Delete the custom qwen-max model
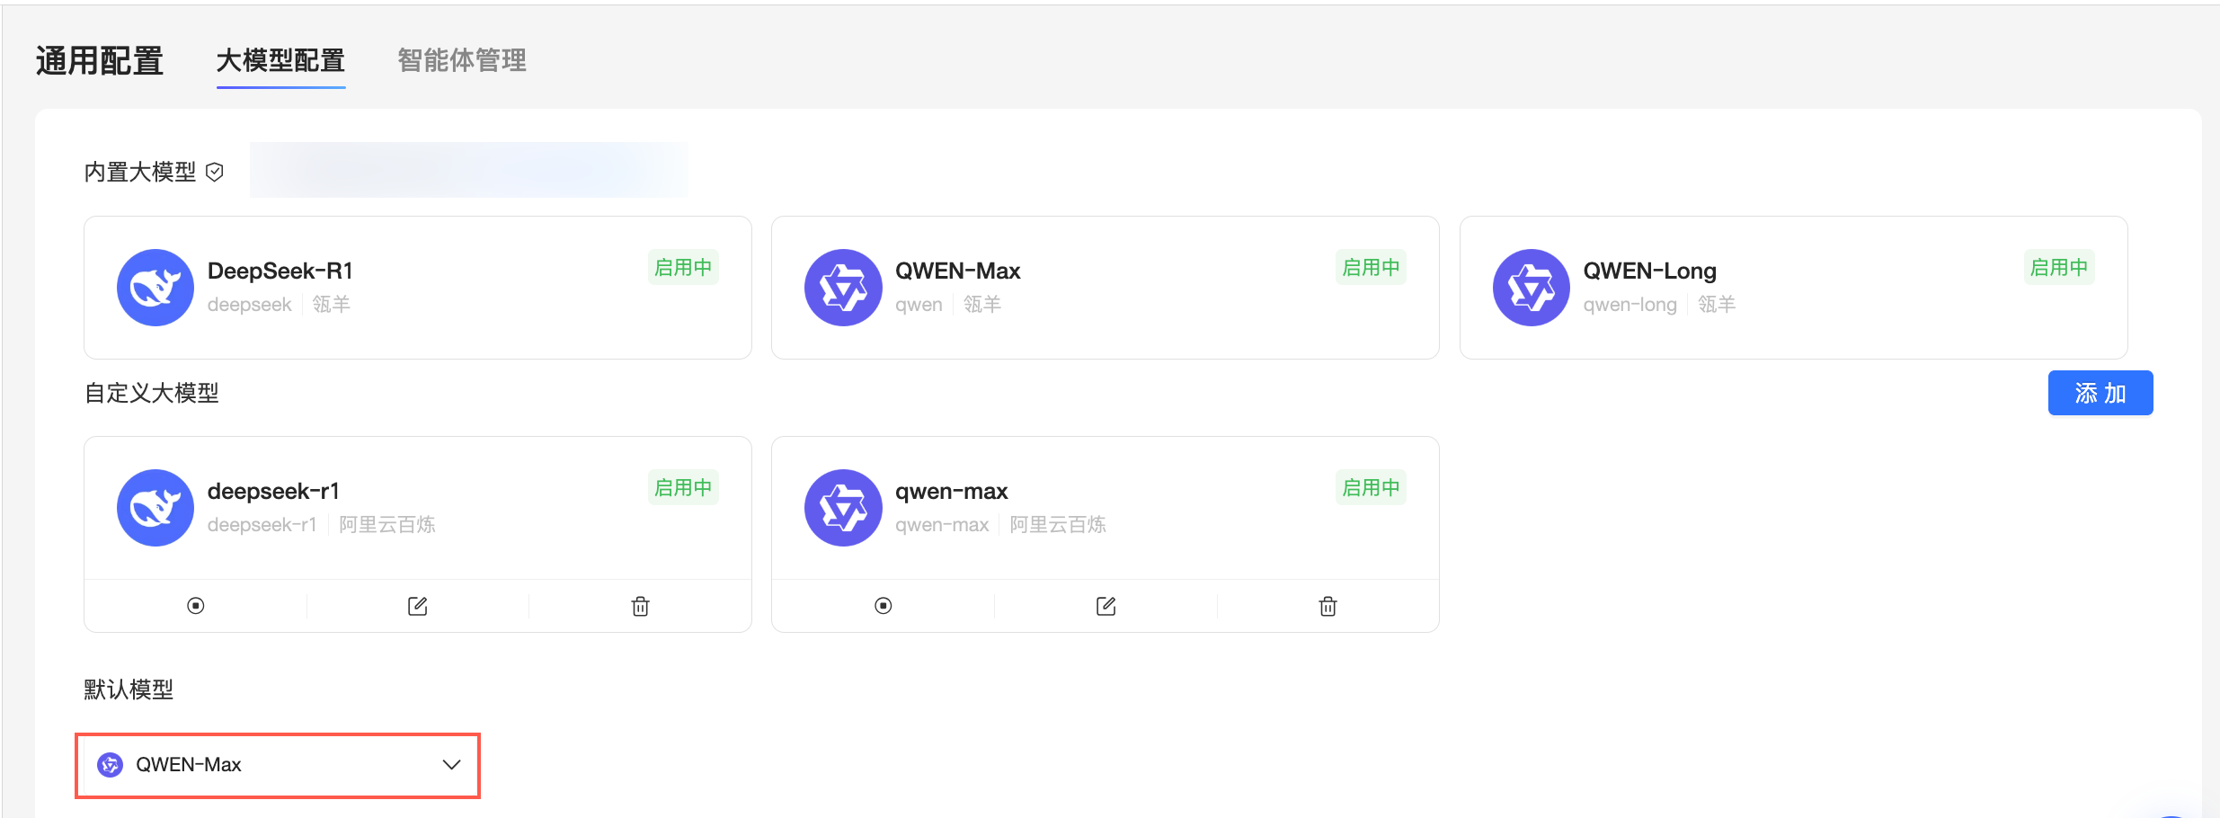 coord(1328,606)
